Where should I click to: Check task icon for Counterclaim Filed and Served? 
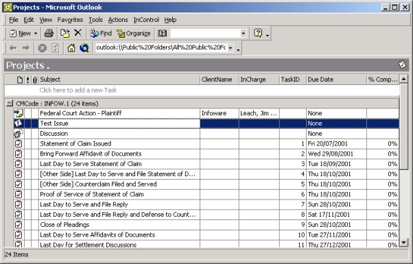click(x=19, y=184)
